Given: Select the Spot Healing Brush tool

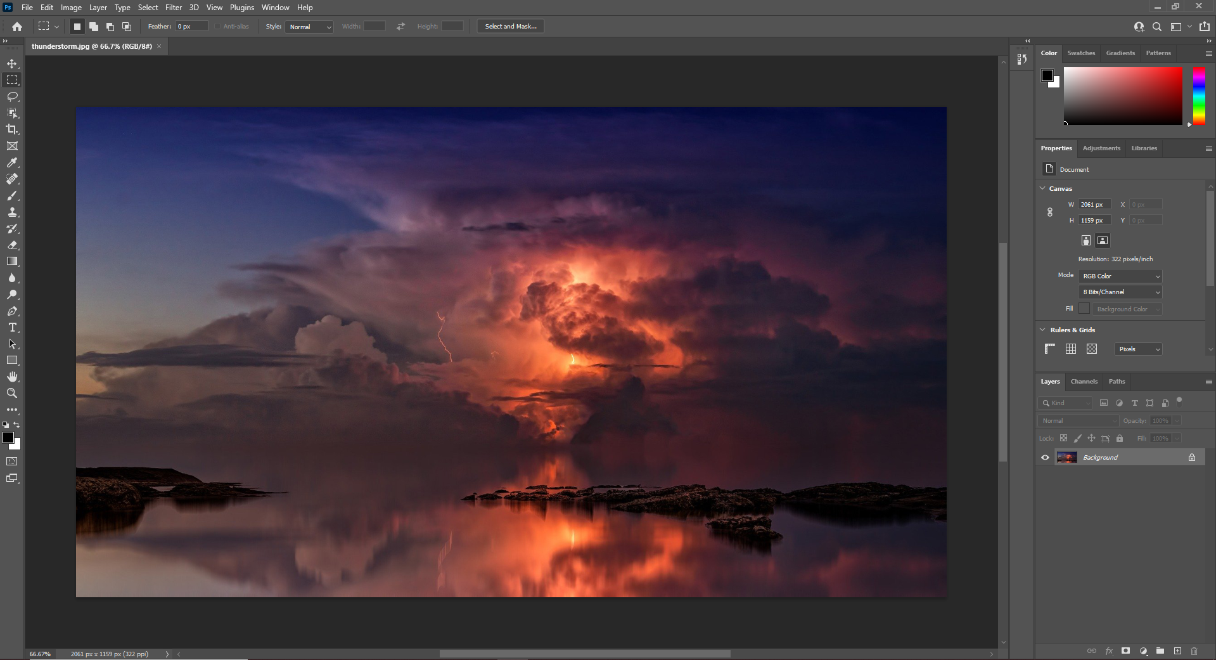Looking at the screenshot, I should pos(12,179).
